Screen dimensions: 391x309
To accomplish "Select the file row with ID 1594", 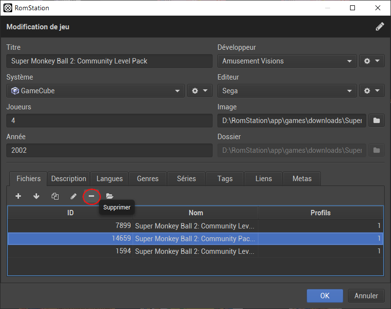I will click(195, 251).
